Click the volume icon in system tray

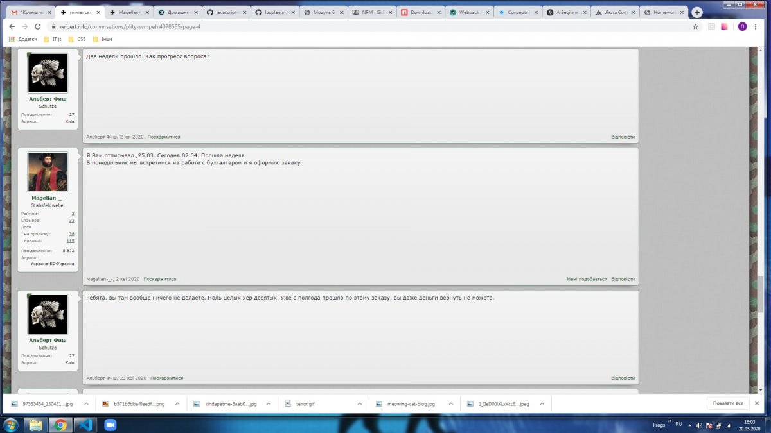(x=700, y=425)
